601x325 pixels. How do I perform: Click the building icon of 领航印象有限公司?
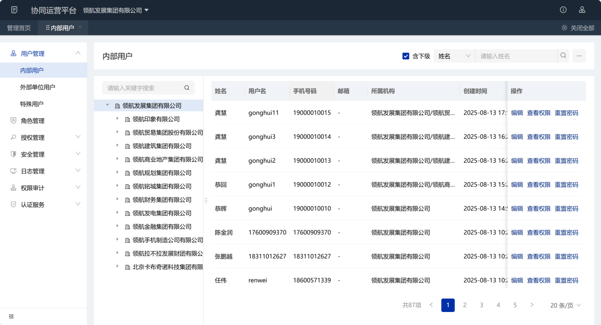coord(127,119)
